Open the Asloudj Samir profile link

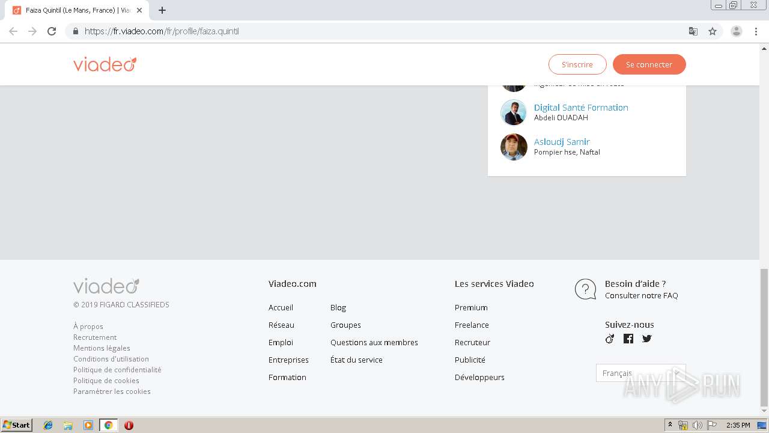click(x=562, y=142)
